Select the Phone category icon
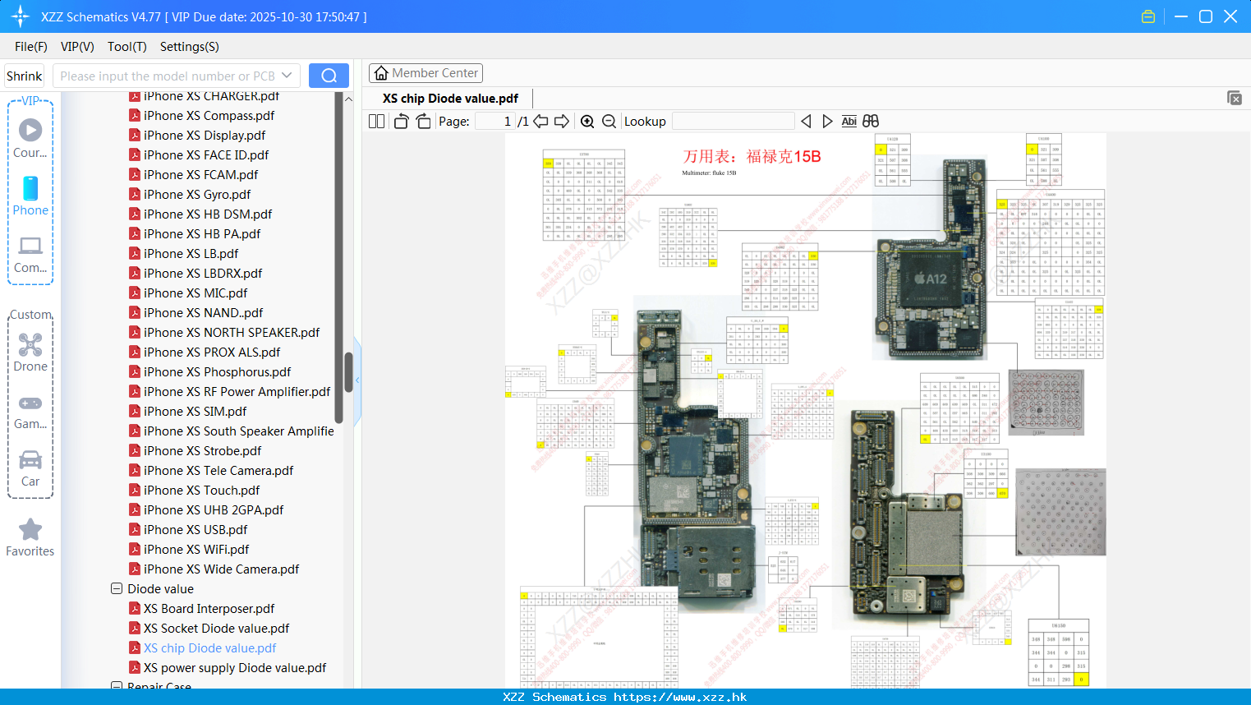The width and height of the screenshot is (1251, 705). pos(30,188)
